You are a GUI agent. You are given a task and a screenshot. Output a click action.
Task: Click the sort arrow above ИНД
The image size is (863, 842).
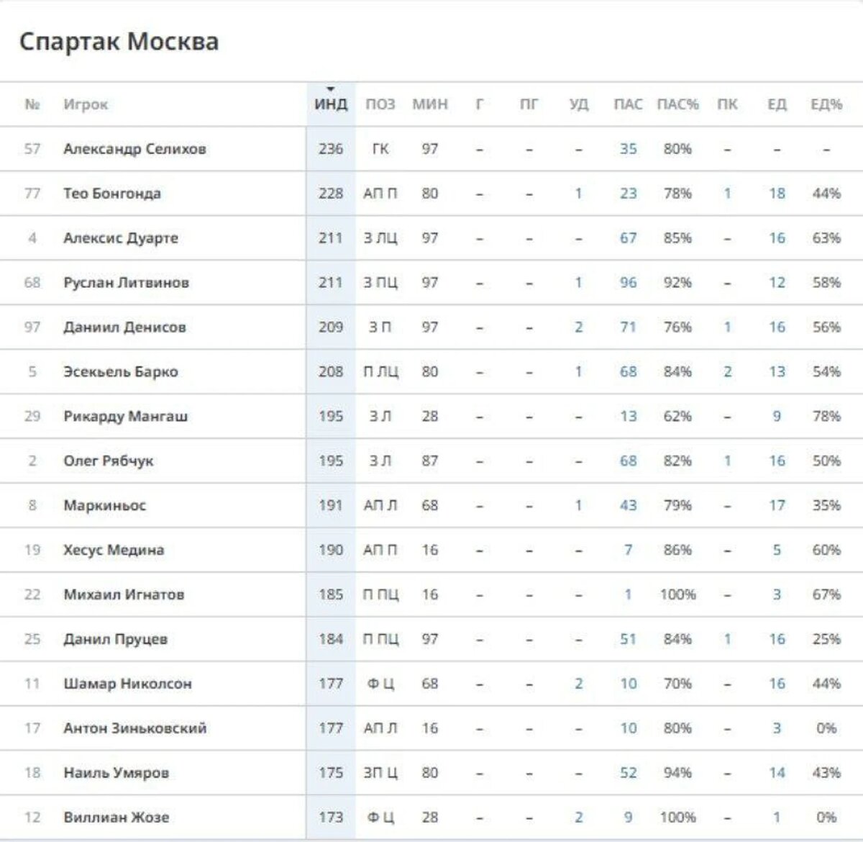click(331, 89)
